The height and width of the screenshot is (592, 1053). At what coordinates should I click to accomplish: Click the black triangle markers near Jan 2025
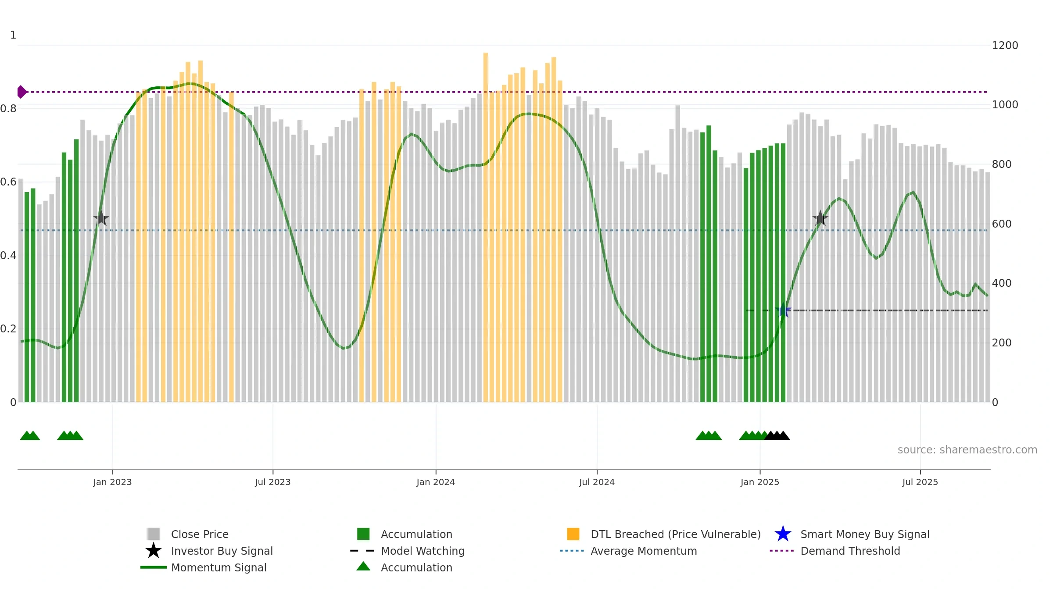(x=777, y=435)
